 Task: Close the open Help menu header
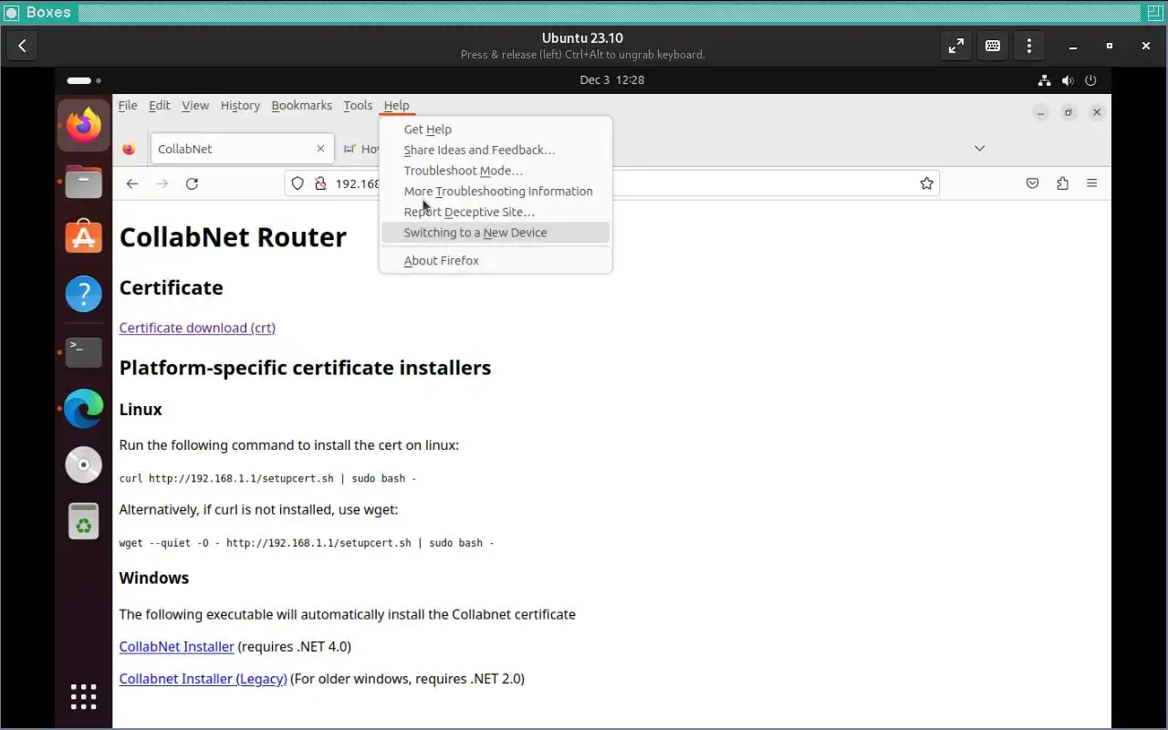tap(396, 105)
